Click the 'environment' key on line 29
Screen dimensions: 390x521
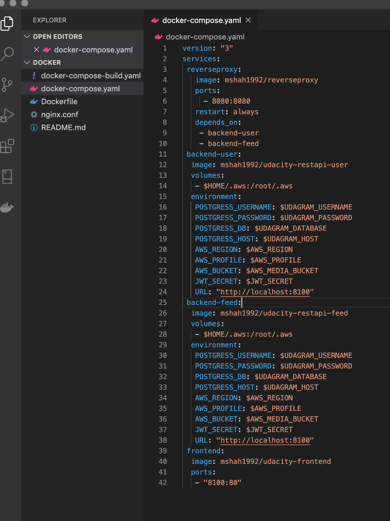click(x=214, y=345)
